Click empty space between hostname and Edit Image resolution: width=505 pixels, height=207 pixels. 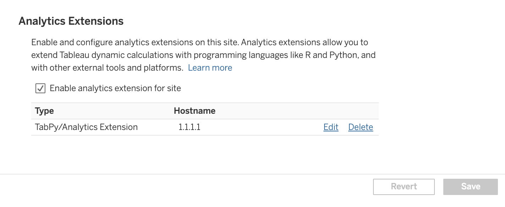(x=262, y=127)
